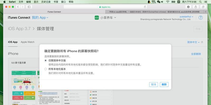
Task: Open the Safari menu
Action: click(x=12, y=2)
